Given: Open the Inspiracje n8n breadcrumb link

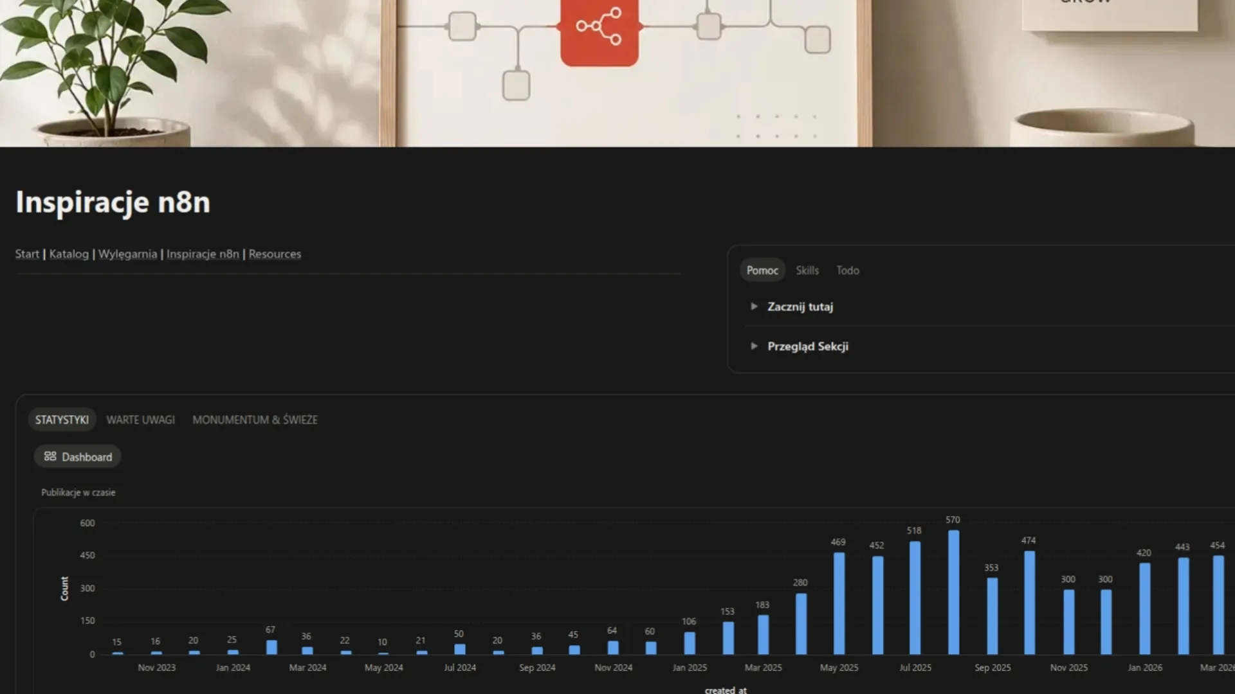Looking at the screenshot, I should 203,254.
